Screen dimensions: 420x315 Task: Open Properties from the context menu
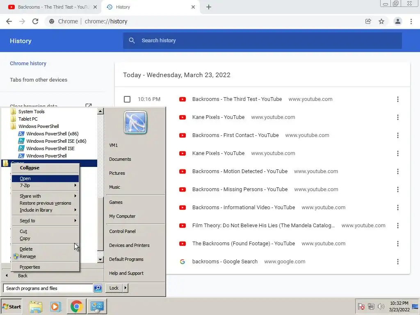click(x=45, y=267)
